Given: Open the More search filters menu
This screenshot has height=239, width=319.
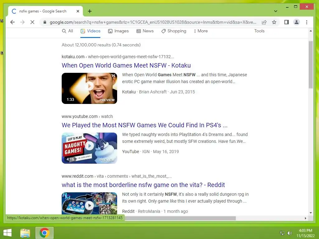Looking at the screenshot, I should (x=201, y=31).
